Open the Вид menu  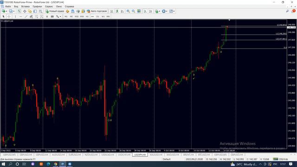point(16,6)
